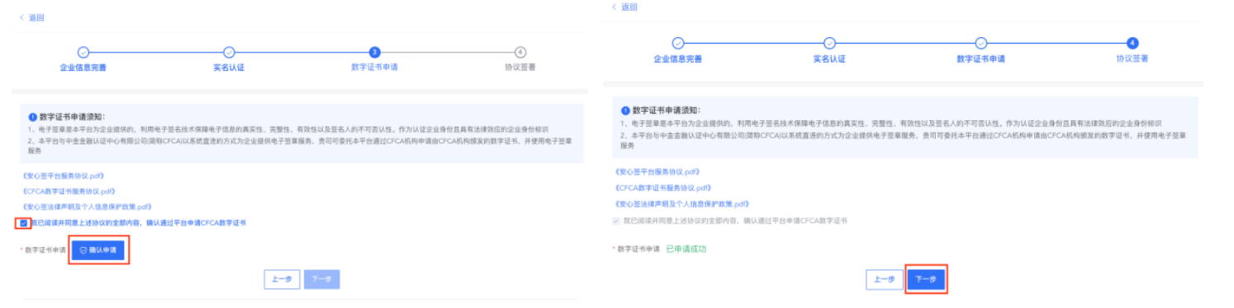1234x308 pixels.
Task: Open CFCA数字证书服务协议.pdf on the 确认申请 page
Action: tap(69, 191)
